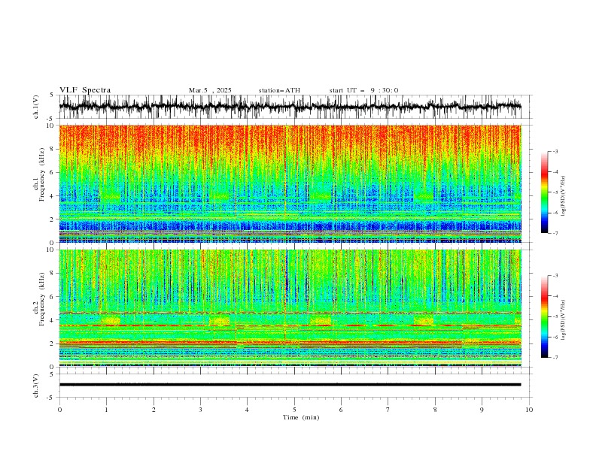
Task: Click lower colorbar "-7" scale value
Action: pos(555,358)
